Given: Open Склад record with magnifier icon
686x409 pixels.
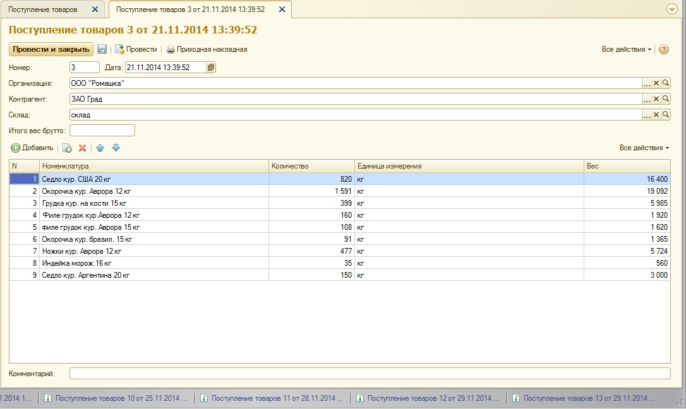Looking at the screenshot, I should 665,115.
